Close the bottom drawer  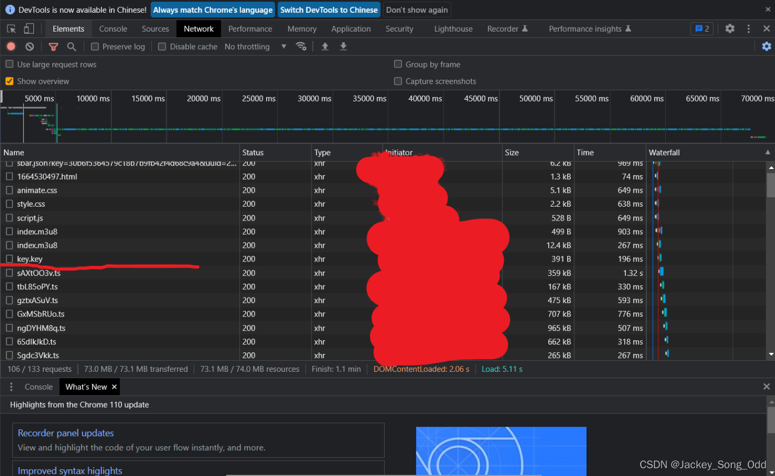coord(766,387)
